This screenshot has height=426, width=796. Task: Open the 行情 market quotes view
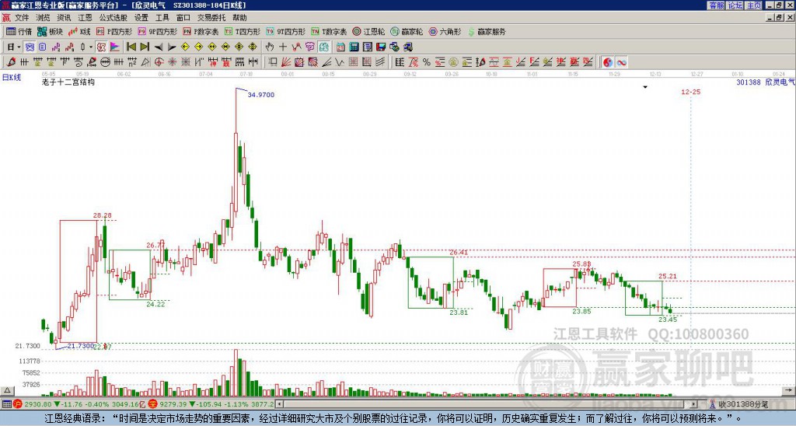point(19,31)
